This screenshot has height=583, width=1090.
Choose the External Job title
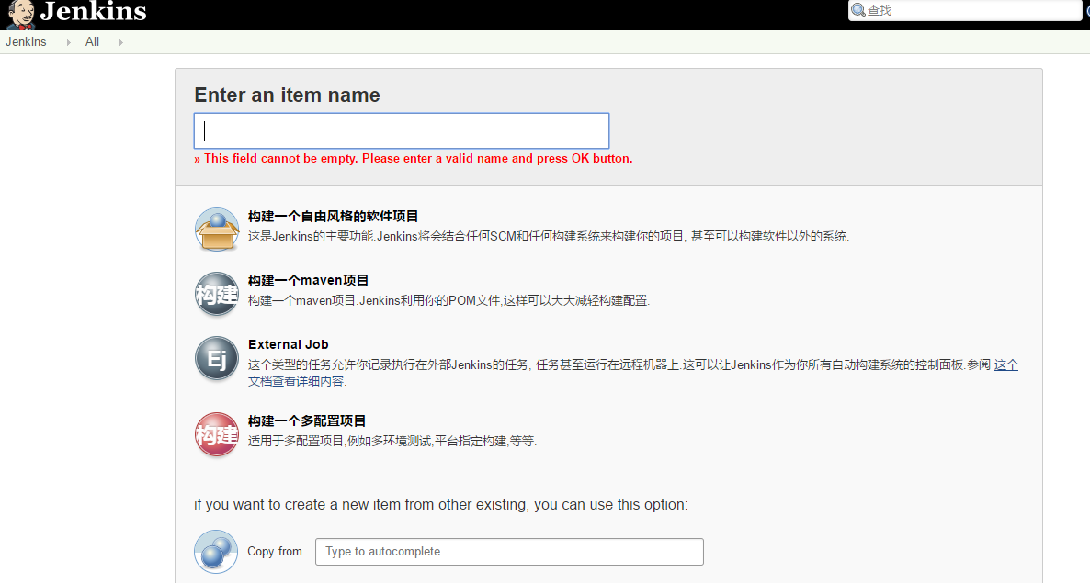(288, 344)
